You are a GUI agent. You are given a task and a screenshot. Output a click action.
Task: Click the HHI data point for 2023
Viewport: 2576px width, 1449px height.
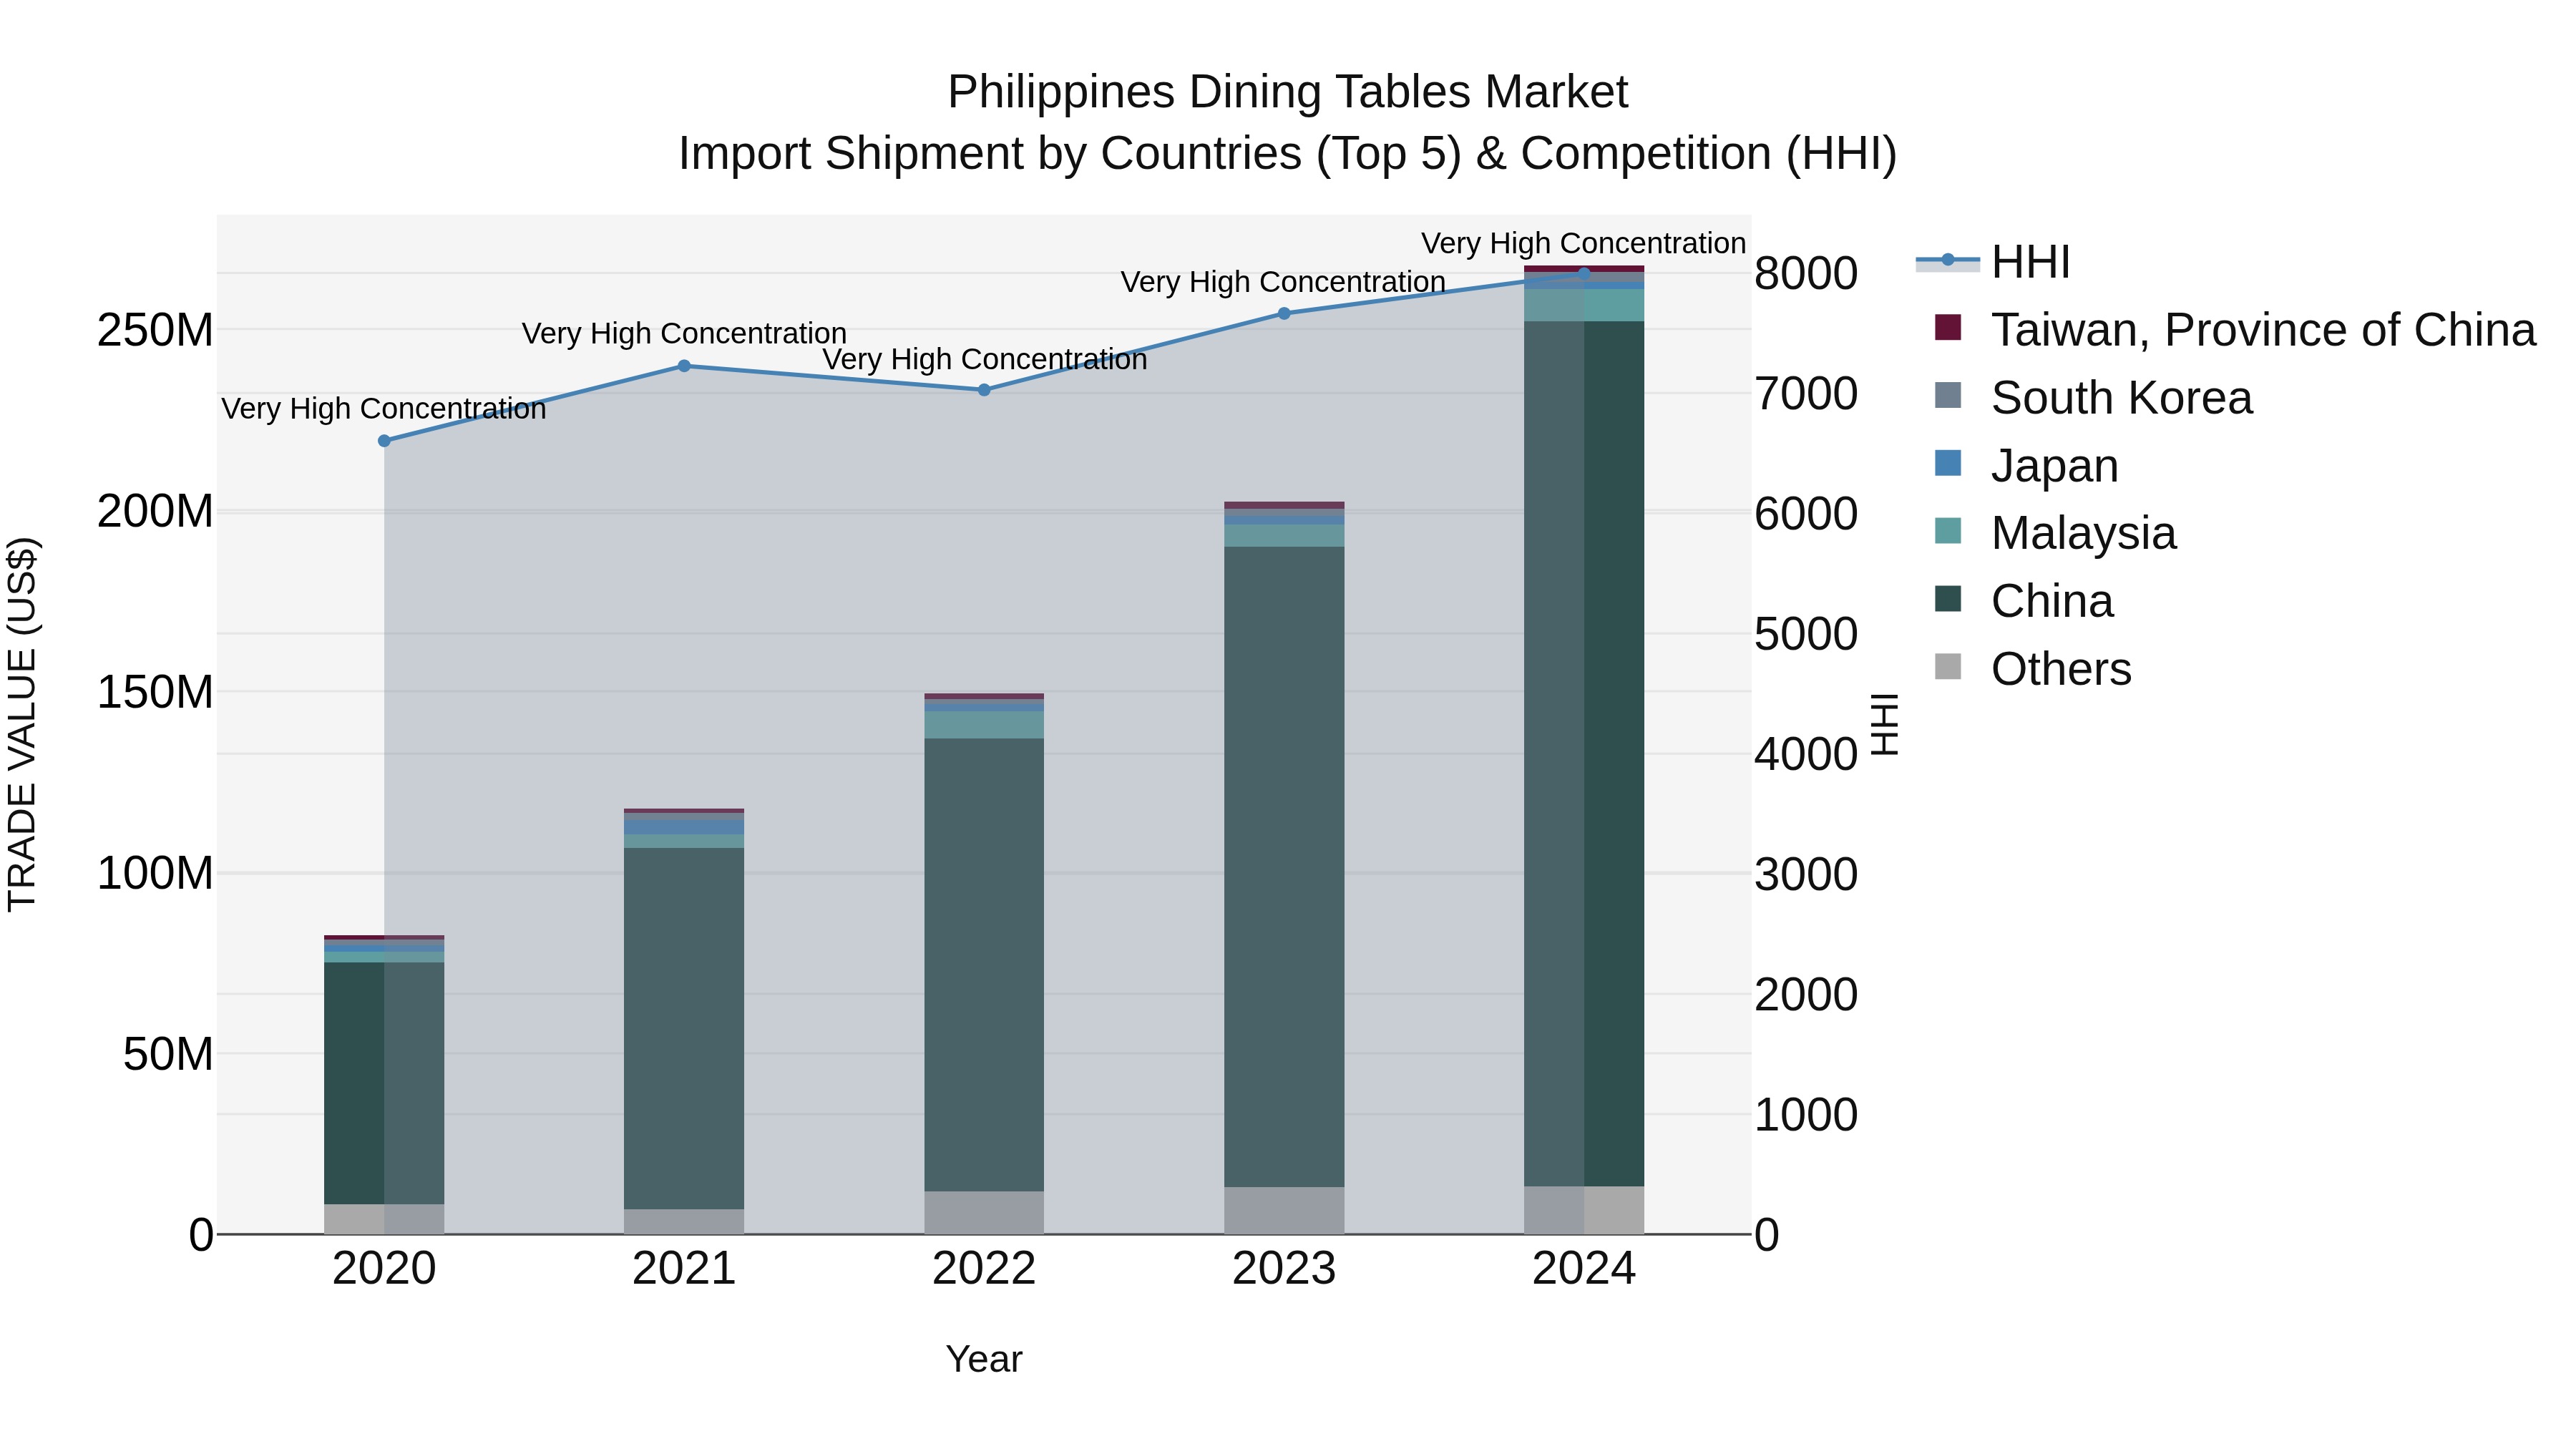tap(1284, 313)
